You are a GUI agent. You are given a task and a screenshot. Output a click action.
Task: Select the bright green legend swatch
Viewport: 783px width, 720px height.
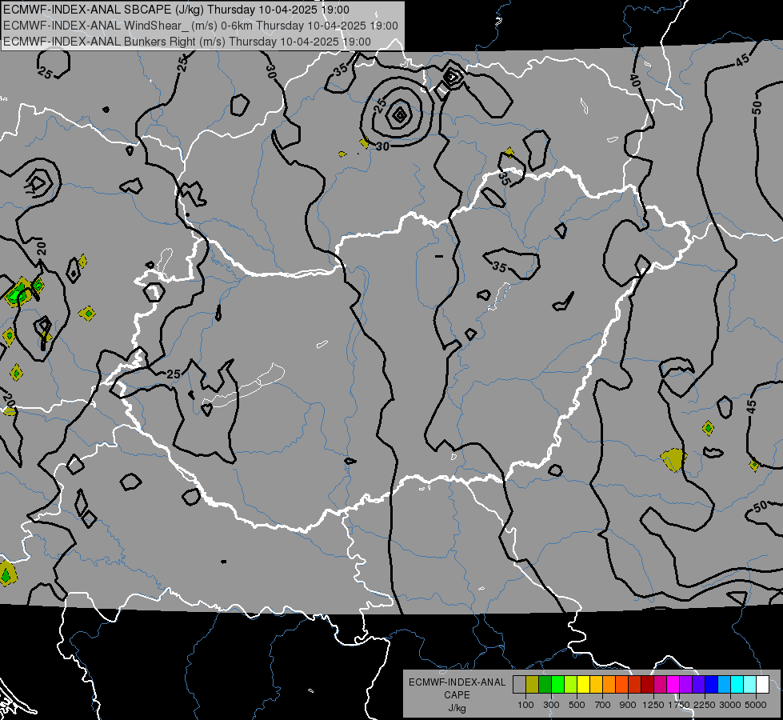coord(557,685)
